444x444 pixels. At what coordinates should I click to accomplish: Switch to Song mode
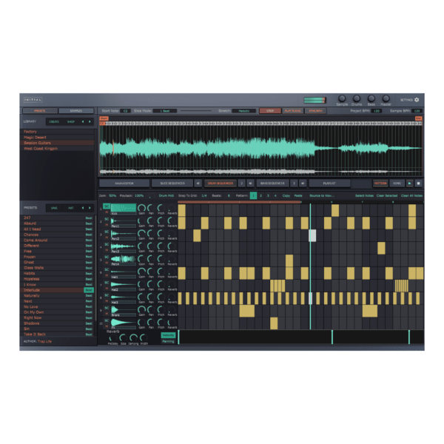(397, 184)
